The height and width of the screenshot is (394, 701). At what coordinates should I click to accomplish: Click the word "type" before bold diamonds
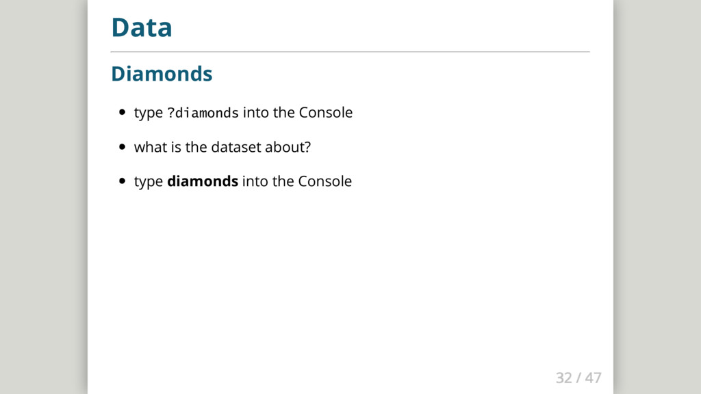(x=149, y=182)
